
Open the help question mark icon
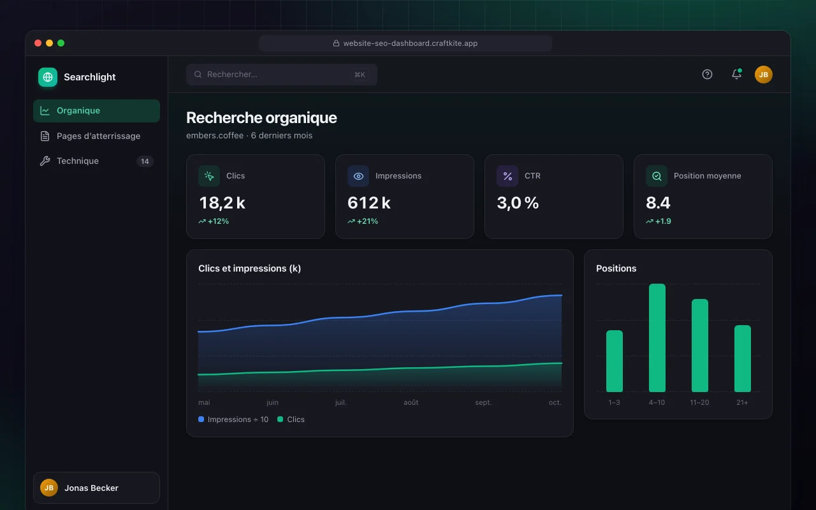[x=707, y=75]
